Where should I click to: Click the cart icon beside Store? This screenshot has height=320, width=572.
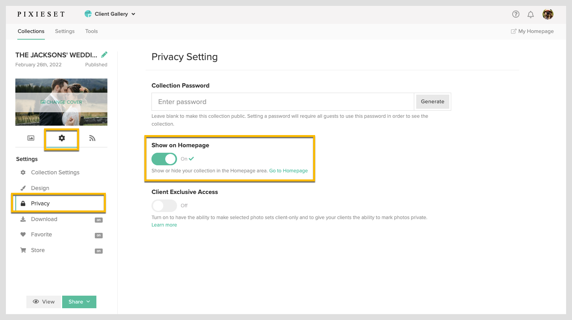(x=23, y=250)
